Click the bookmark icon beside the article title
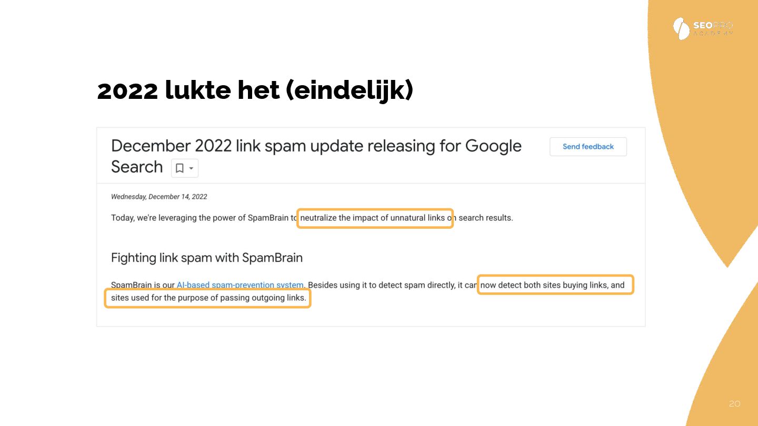The height and width of the screenshot is (426, 758). coord(179,168)
